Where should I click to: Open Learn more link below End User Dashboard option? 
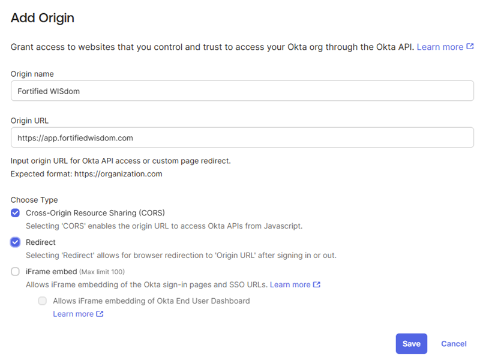point(73,314)
